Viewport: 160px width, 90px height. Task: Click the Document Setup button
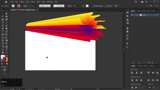coord(98,6)
